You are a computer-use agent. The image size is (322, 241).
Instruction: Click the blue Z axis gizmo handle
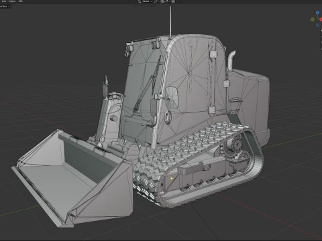317,13
